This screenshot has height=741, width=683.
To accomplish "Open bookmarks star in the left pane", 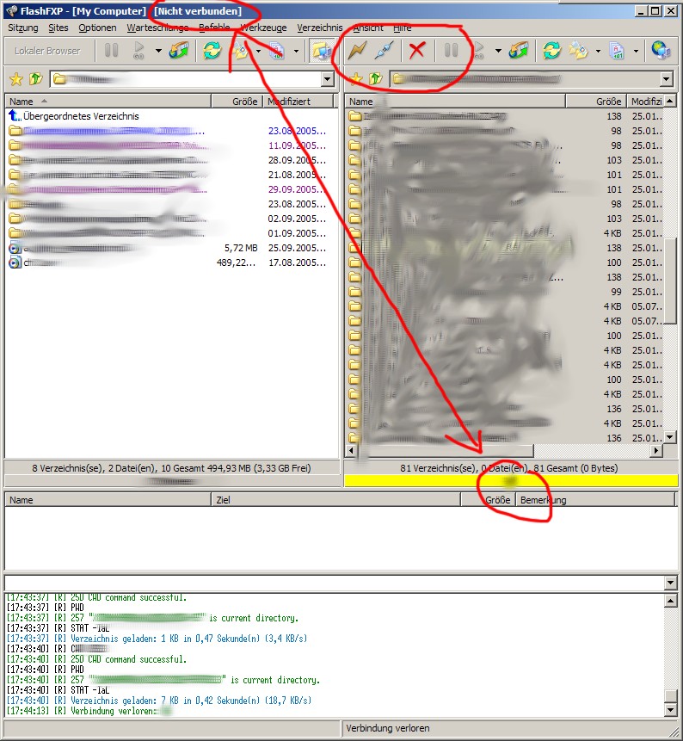I will point(15,79).
